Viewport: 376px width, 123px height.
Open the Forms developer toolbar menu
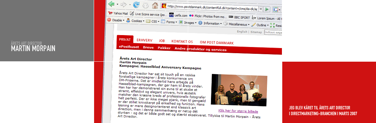click(169, 22)
